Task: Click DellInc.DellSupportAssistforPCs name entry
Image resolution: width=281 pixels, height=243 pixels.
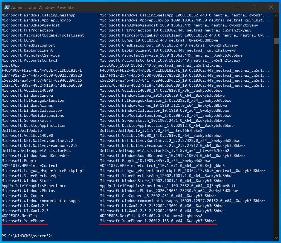Action: [x=36, y=150]
